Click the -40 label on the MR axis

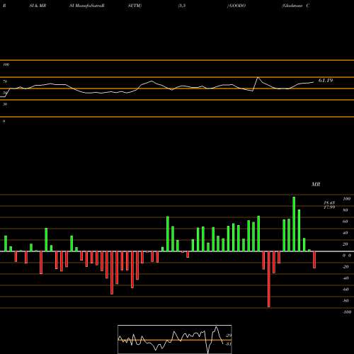click(x=346, y=278)
